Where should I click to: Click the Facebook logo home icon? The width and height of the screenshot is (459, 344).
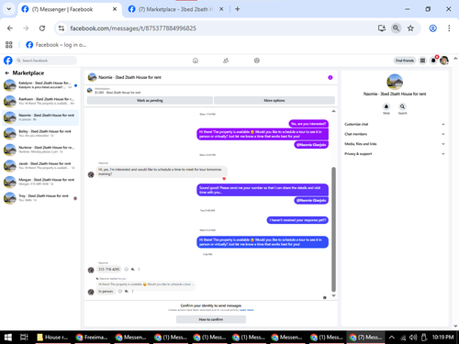pos(8,61)
